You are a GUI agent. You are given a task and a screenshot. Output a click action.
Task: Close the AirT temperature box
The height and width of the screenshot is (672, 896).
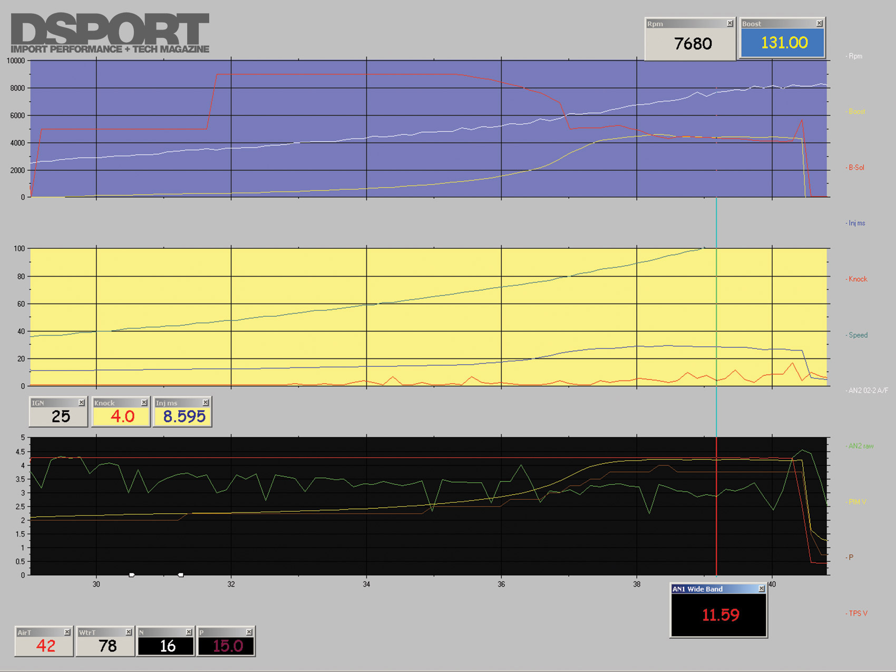tap(67, 632)
